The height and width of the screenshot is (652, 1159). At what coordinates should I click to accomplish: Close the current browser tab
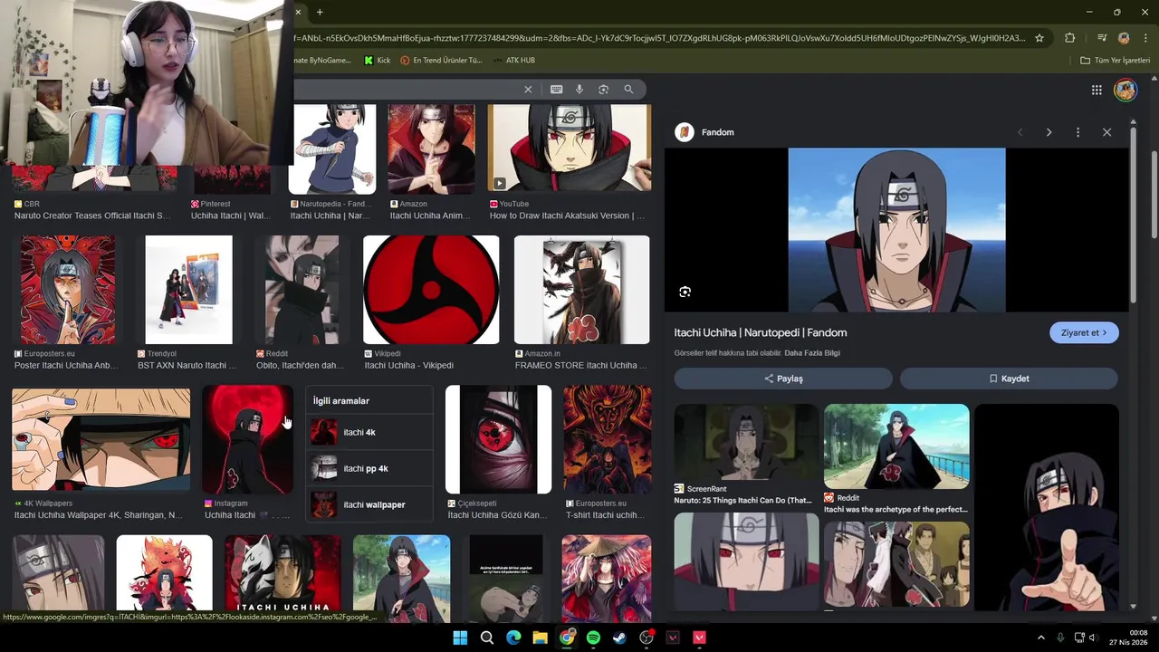(x=298, y=12)
